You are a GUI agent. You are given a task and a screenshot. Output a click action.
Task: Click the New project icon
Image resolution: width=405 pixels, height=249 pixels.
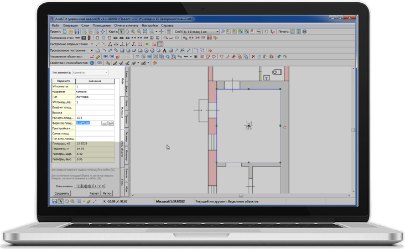click(x=65, y=32)
